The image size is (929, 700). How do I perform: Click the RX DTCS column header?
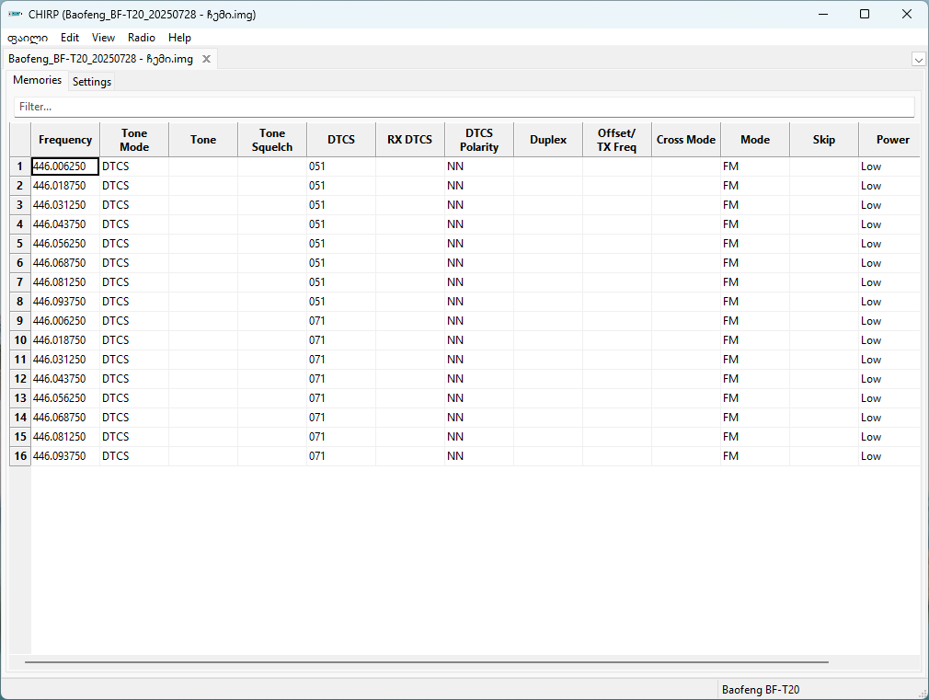410,140
